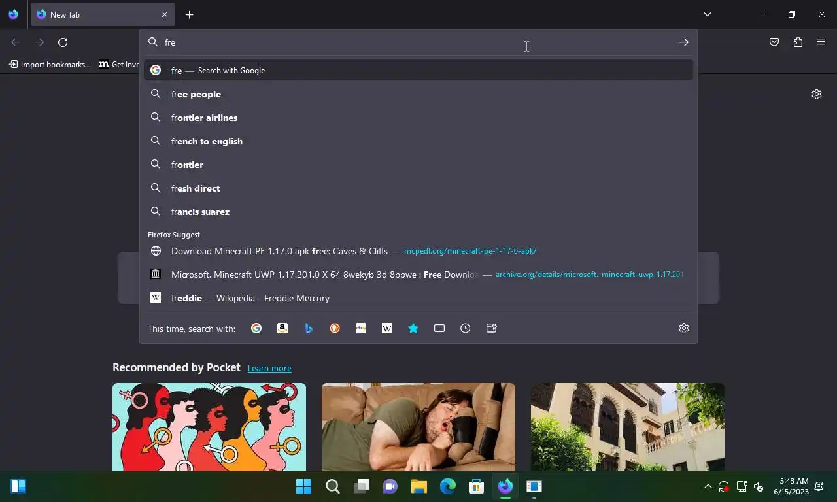Open Pocket story with sleeping man photo
The height and width of the screenshot is (502, 837).
418,427
